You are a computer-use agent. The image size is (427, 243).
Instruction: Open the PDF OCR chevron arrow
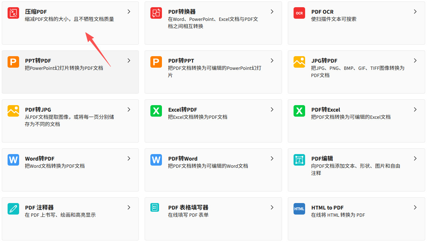[415, 12]
